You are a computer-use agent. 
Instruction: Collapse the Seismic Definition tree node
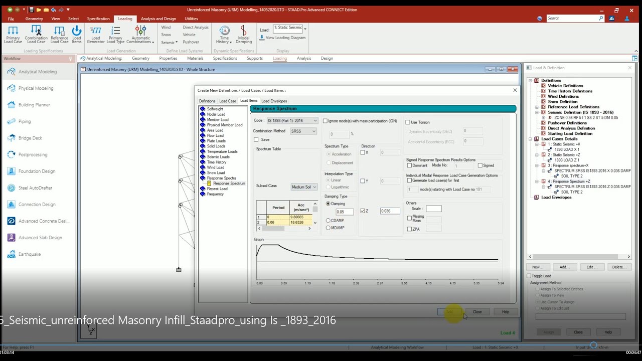(537, 112)
